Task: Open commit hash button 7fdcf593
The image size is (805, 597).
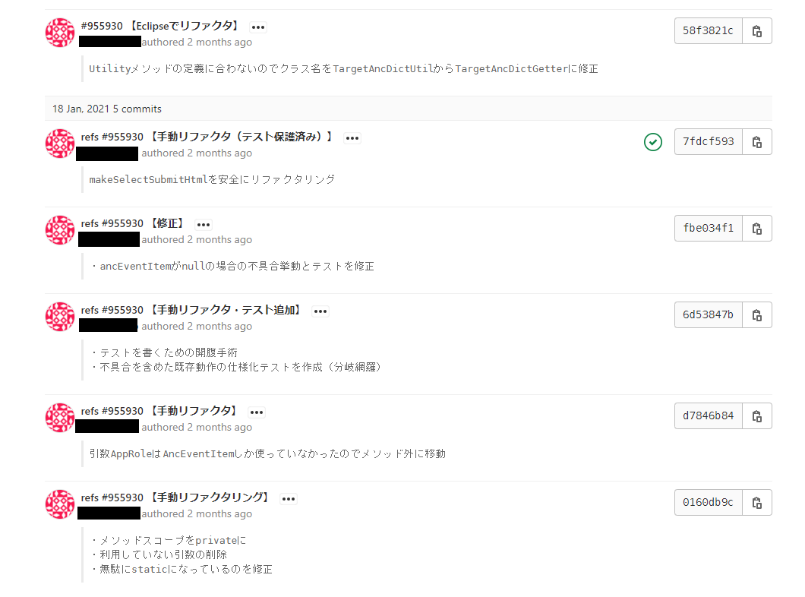Action: [709, 142]
